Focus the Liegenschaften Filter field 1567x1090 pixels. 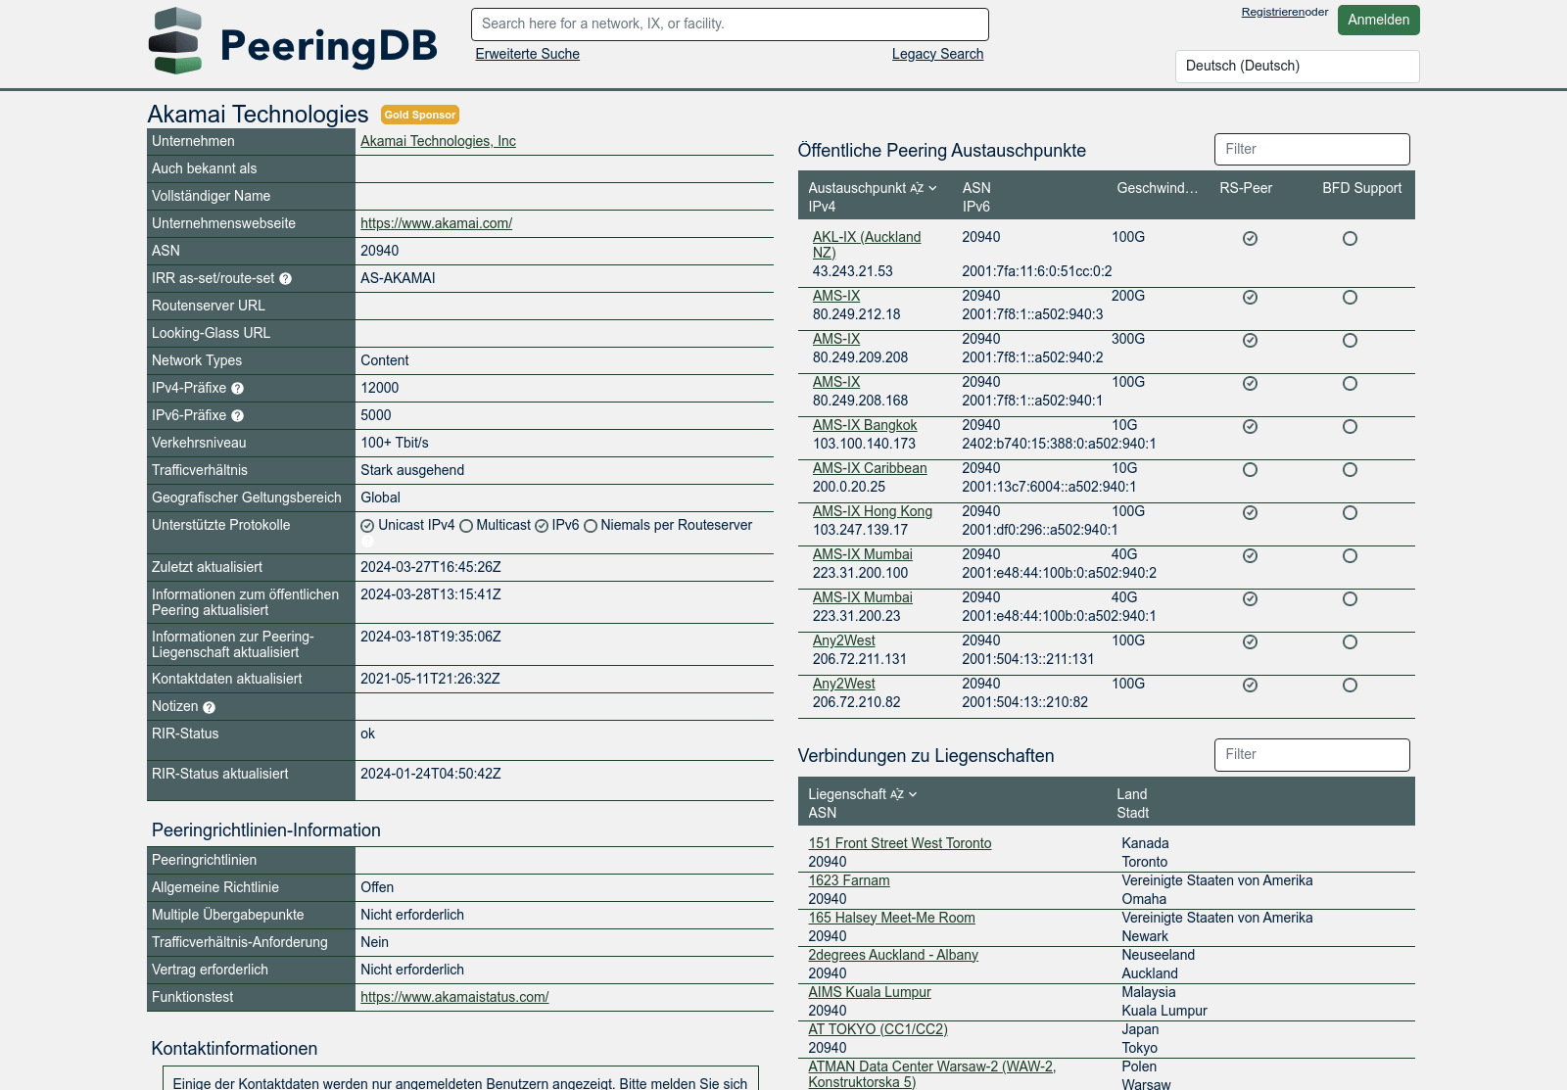point(1311,754)
